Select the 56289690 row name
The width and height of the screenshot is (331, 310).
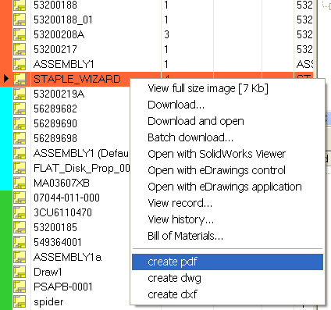coord(55,123)
